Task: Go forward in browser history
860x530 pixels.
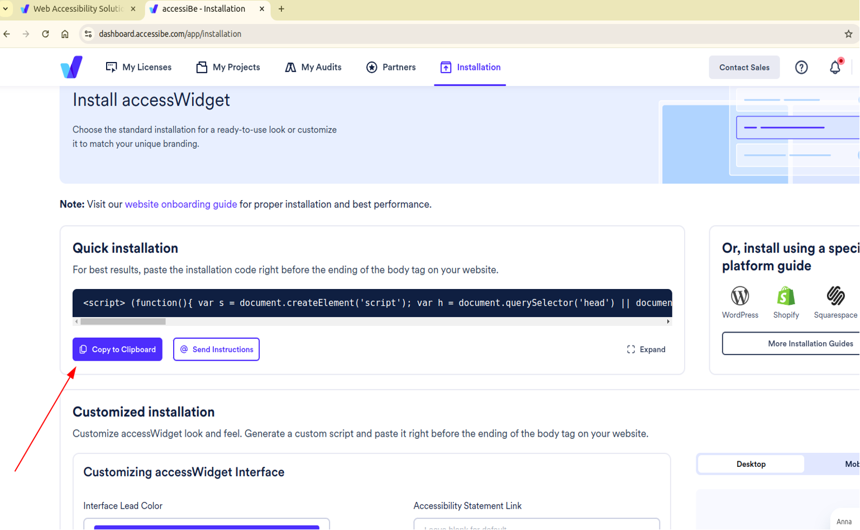Action: click(x=26, y=34)
